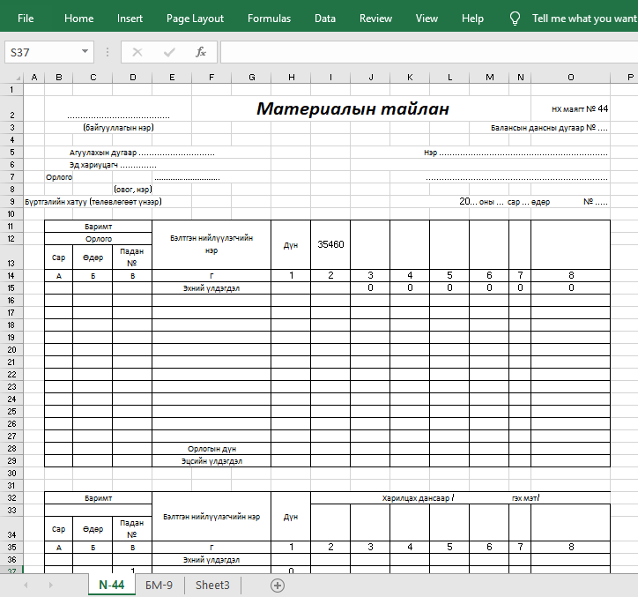Switch to the Formulas tab
Screen dimensions: 638x597
point(269,19)
